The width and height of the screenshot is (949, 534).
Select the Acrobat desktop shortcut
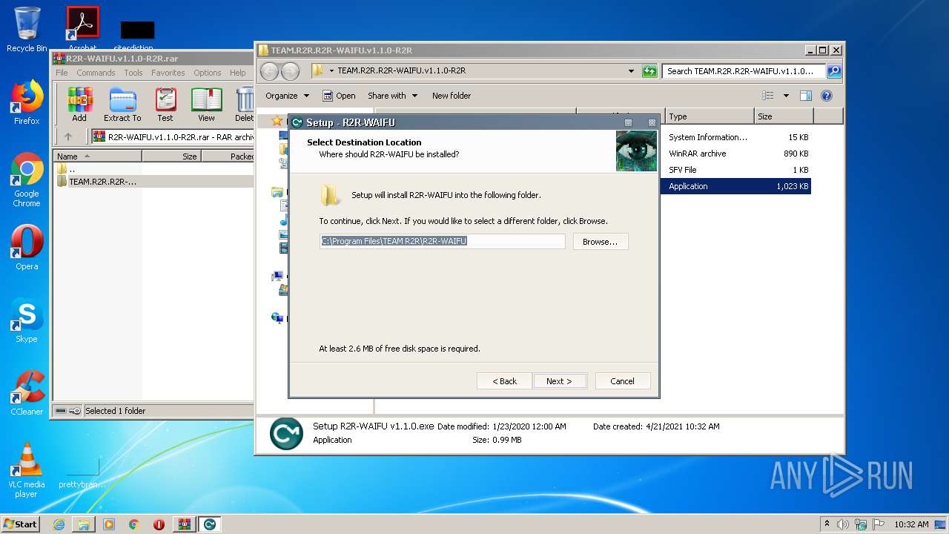pos(83,30)
